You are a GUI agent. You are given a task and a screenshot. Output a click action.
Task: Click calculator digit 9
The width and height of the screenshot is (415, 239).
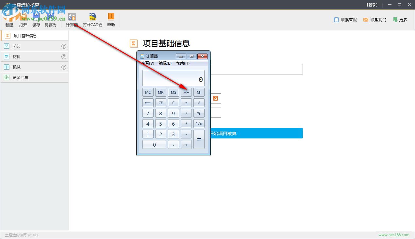174,113
